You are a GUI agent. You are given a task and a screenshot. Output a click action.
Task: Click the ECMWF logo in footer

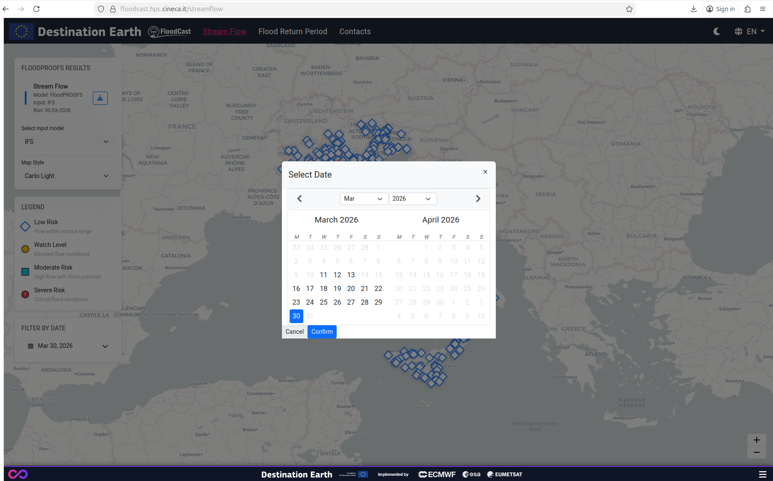437,474
